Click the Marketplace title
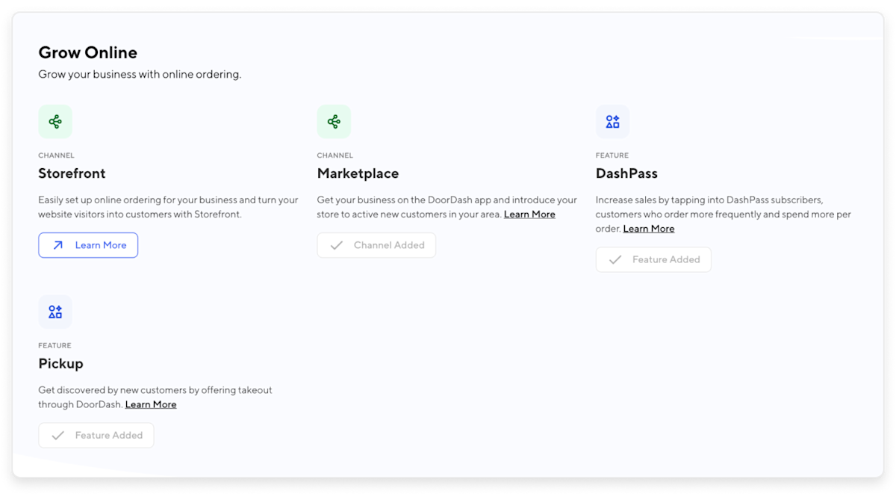This screenshot has width=896, height=500. (358, 173)
